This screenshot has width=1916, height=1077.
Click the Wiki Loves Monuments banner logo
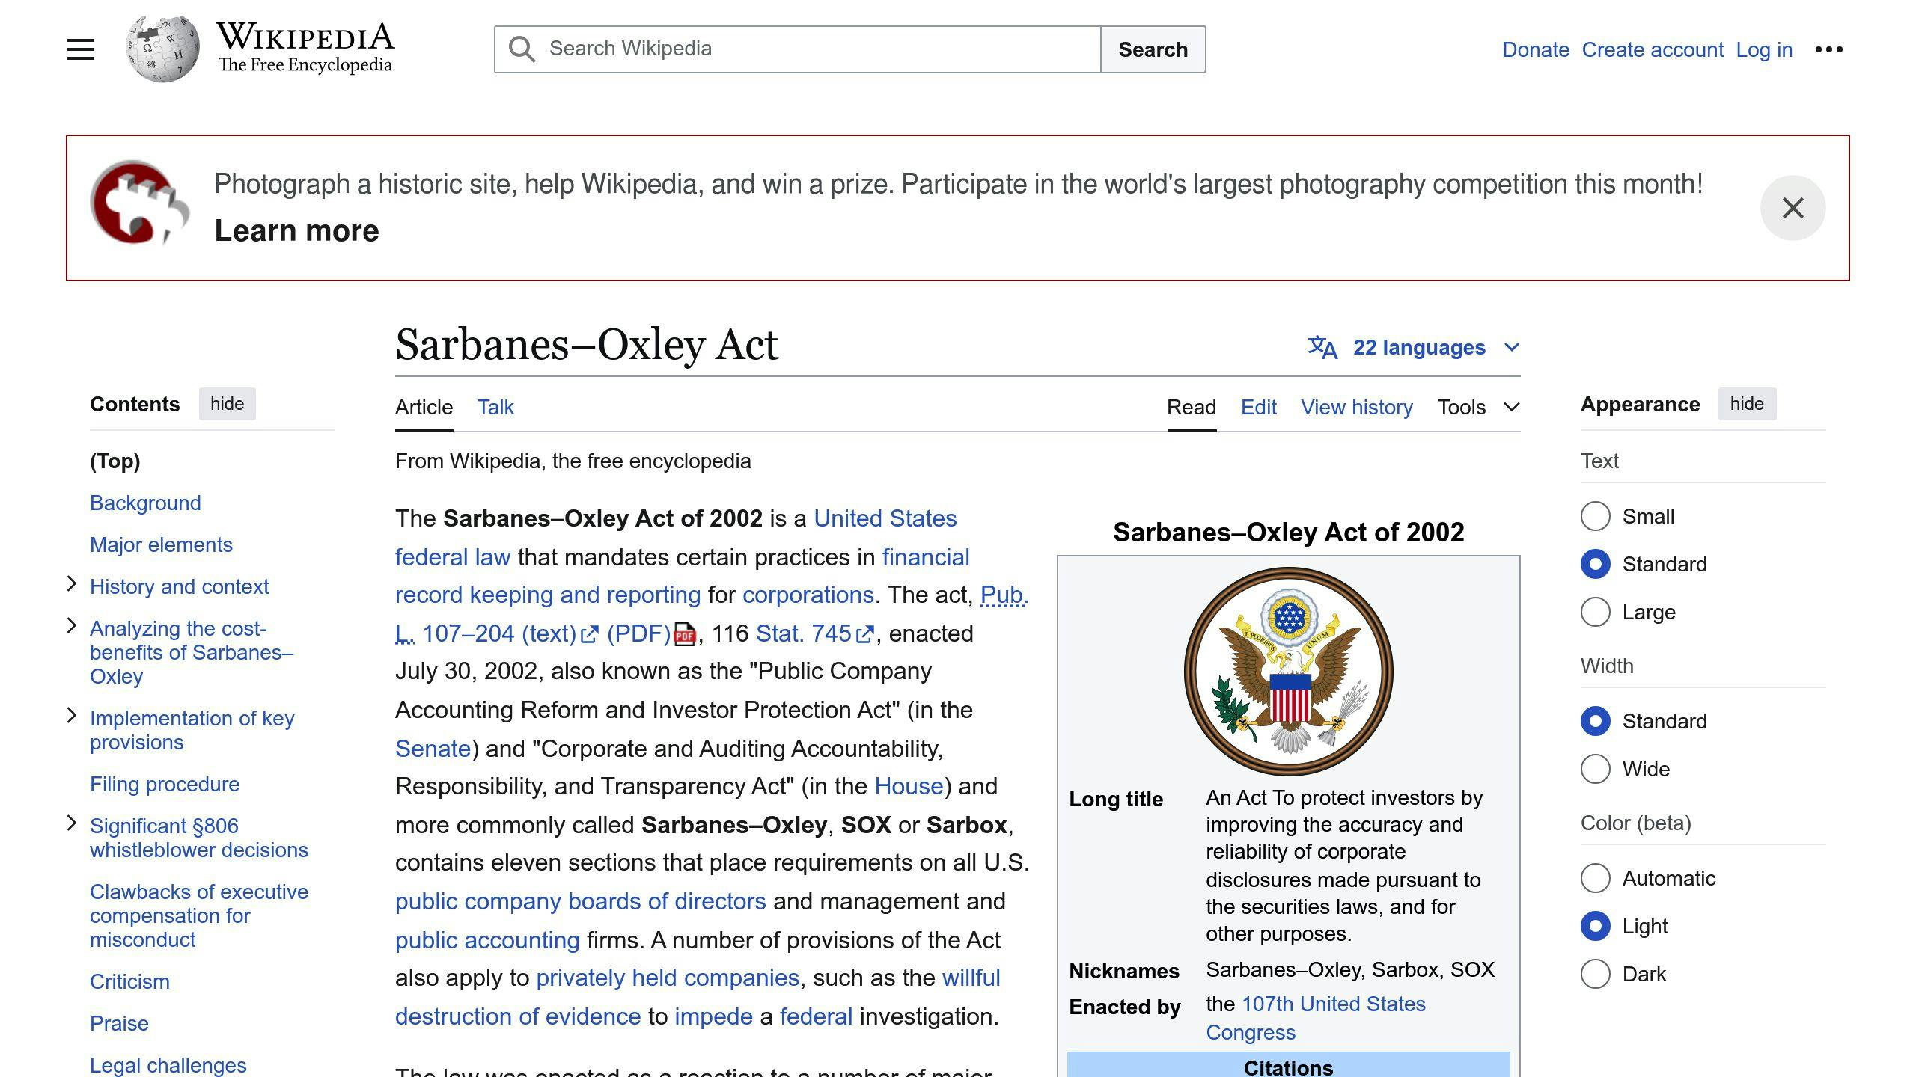[139, 203]
